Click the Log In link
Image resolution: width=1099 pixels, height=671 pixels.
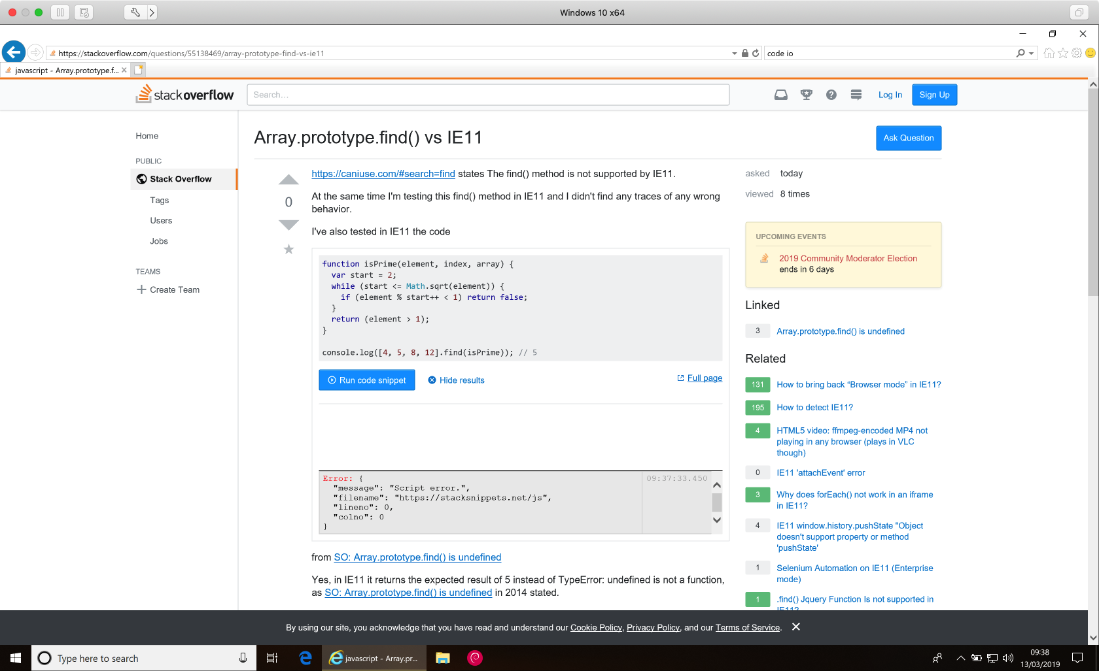coord(890,95)
